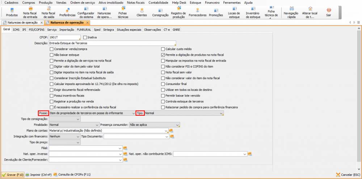Image resolution: width=362 pixels, height=179 pixels.
Task: Click folder icon beside Plano de contas
Action: [x=171, y=131]
